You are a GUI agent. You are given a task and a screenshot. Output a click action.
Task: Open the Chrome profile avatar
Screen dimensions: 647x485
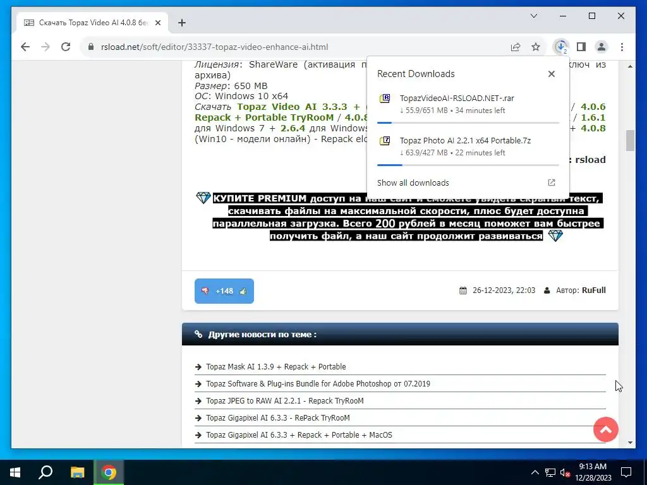pyautogui.click(x=602, y=47)
